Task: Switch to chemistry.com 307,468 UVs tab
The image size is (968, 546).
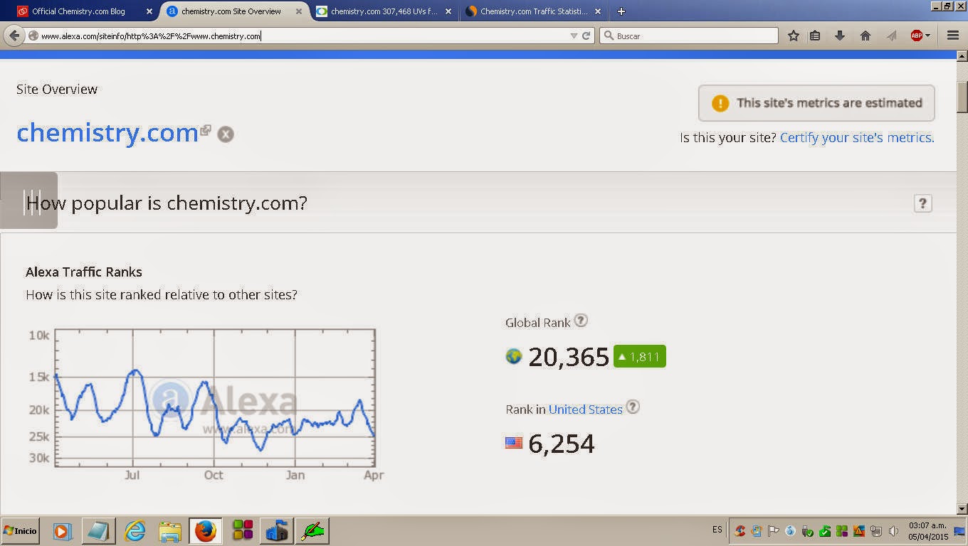Action: pyautogui.click(x=384, y=11)
